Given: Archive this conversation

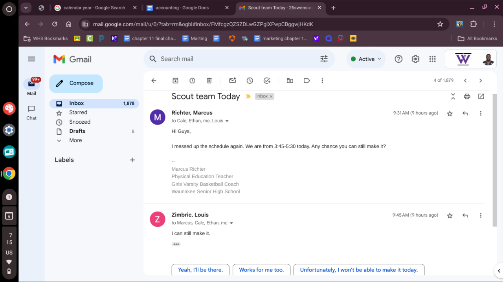Looking at the screenshot, I should coord(175,81).
